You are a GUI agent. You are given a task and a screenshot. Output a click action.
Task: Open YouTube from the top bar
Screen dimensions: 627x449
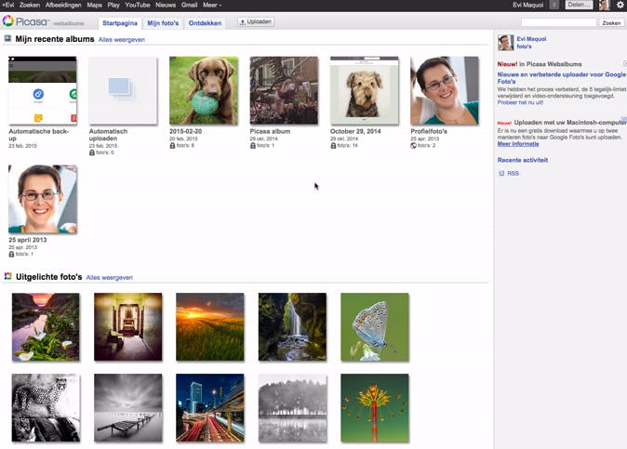tap(137, 5)
